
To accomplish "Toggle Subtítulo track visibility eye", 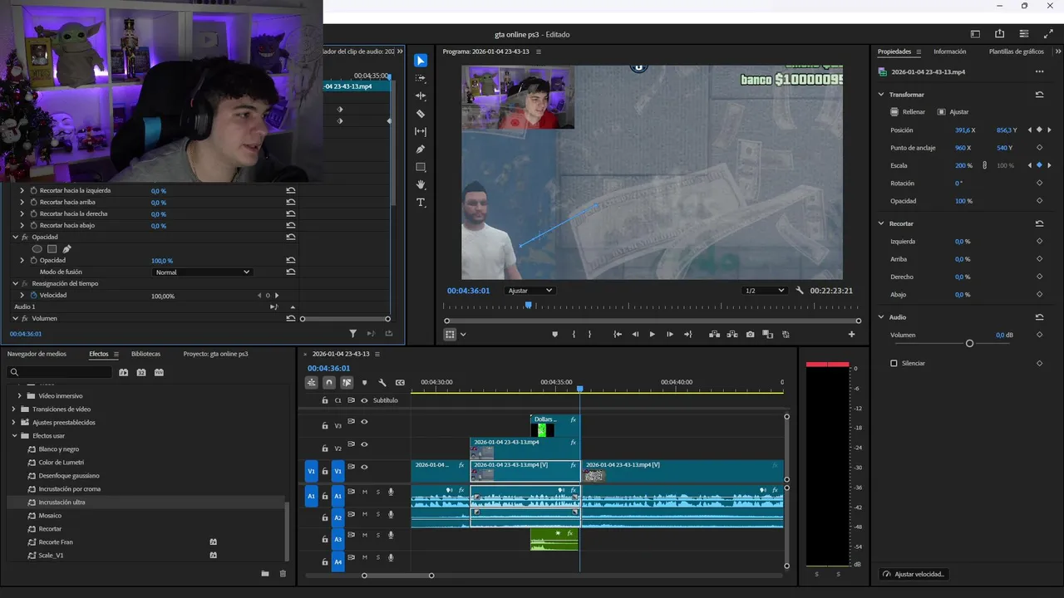I will (x=364, y=400).
